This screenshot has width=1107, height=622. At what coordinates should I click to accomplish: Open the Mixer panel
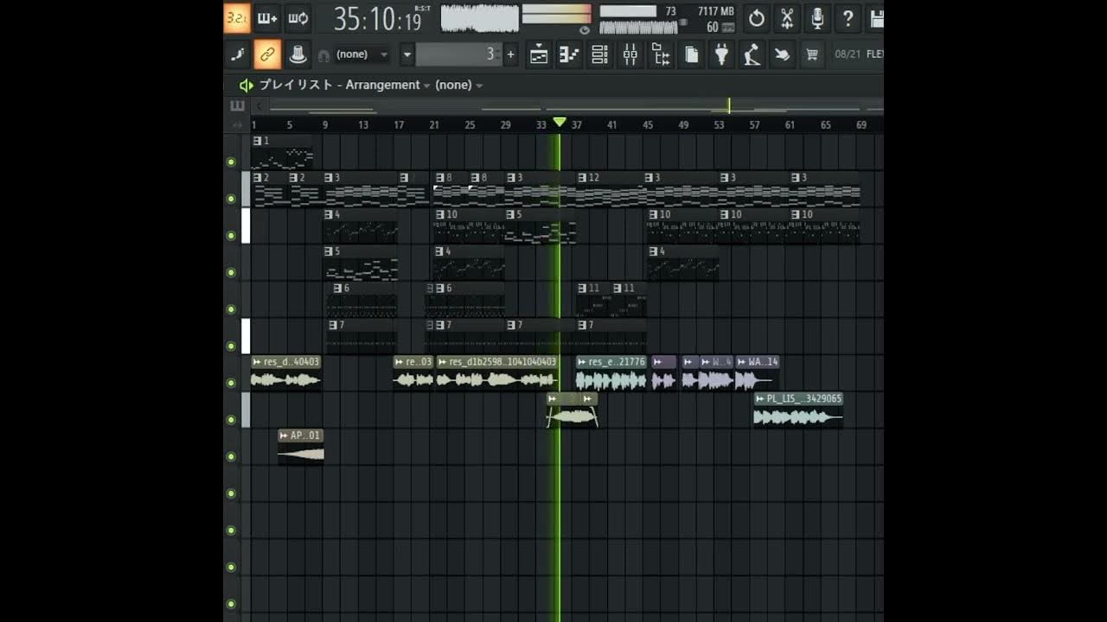click(x=630, y=54)
